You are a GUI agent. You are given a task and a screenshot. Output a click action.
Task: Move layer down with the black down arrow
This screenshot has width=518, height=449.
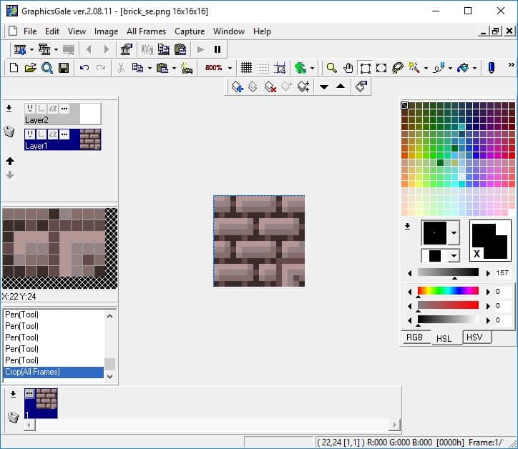pyautogui.click(x=324, y=87)
